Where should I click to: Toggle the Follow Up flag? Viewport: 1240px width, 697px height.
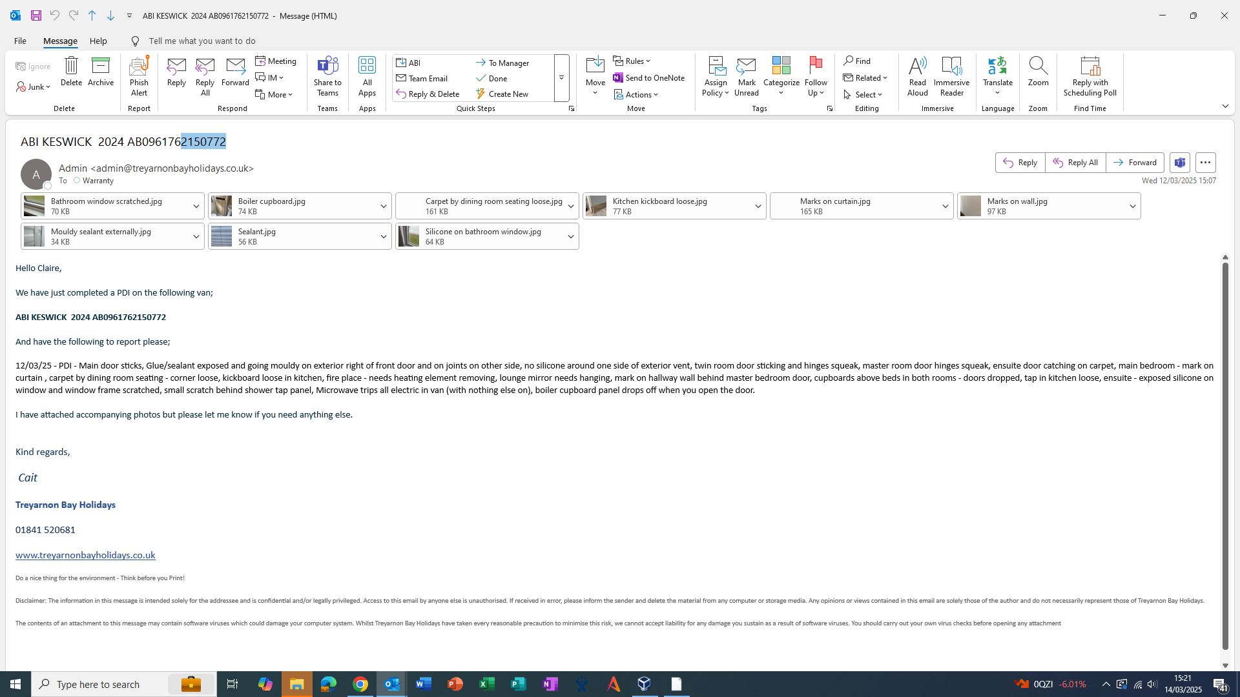pyautogui.click(x=816, y=66)
